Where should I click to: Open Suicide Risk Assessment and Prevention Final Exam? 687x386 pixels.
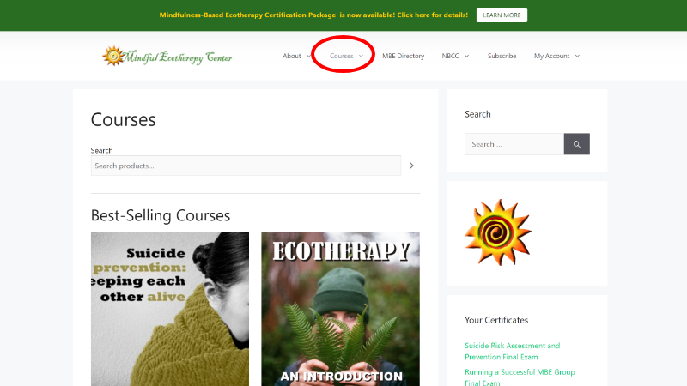pos(512,351)
